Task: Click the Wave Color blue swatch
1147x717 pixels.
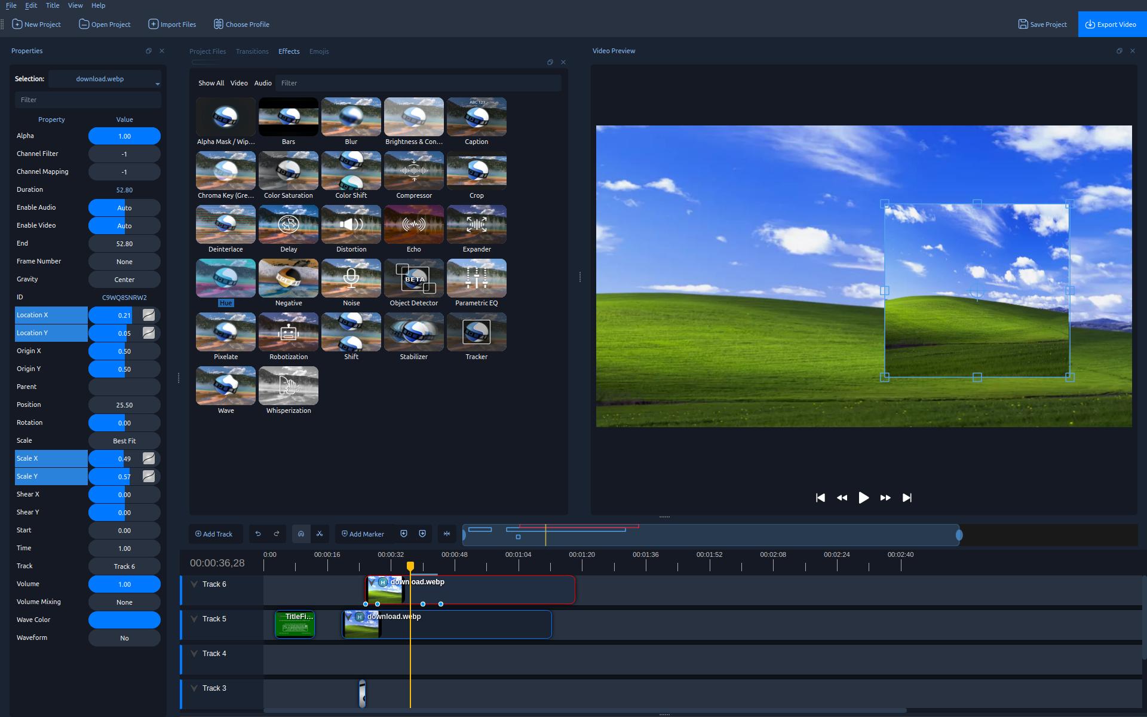Action: point(124,620)
